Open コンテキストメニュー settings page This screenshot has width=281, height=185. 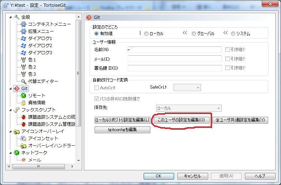click(50, 24)
